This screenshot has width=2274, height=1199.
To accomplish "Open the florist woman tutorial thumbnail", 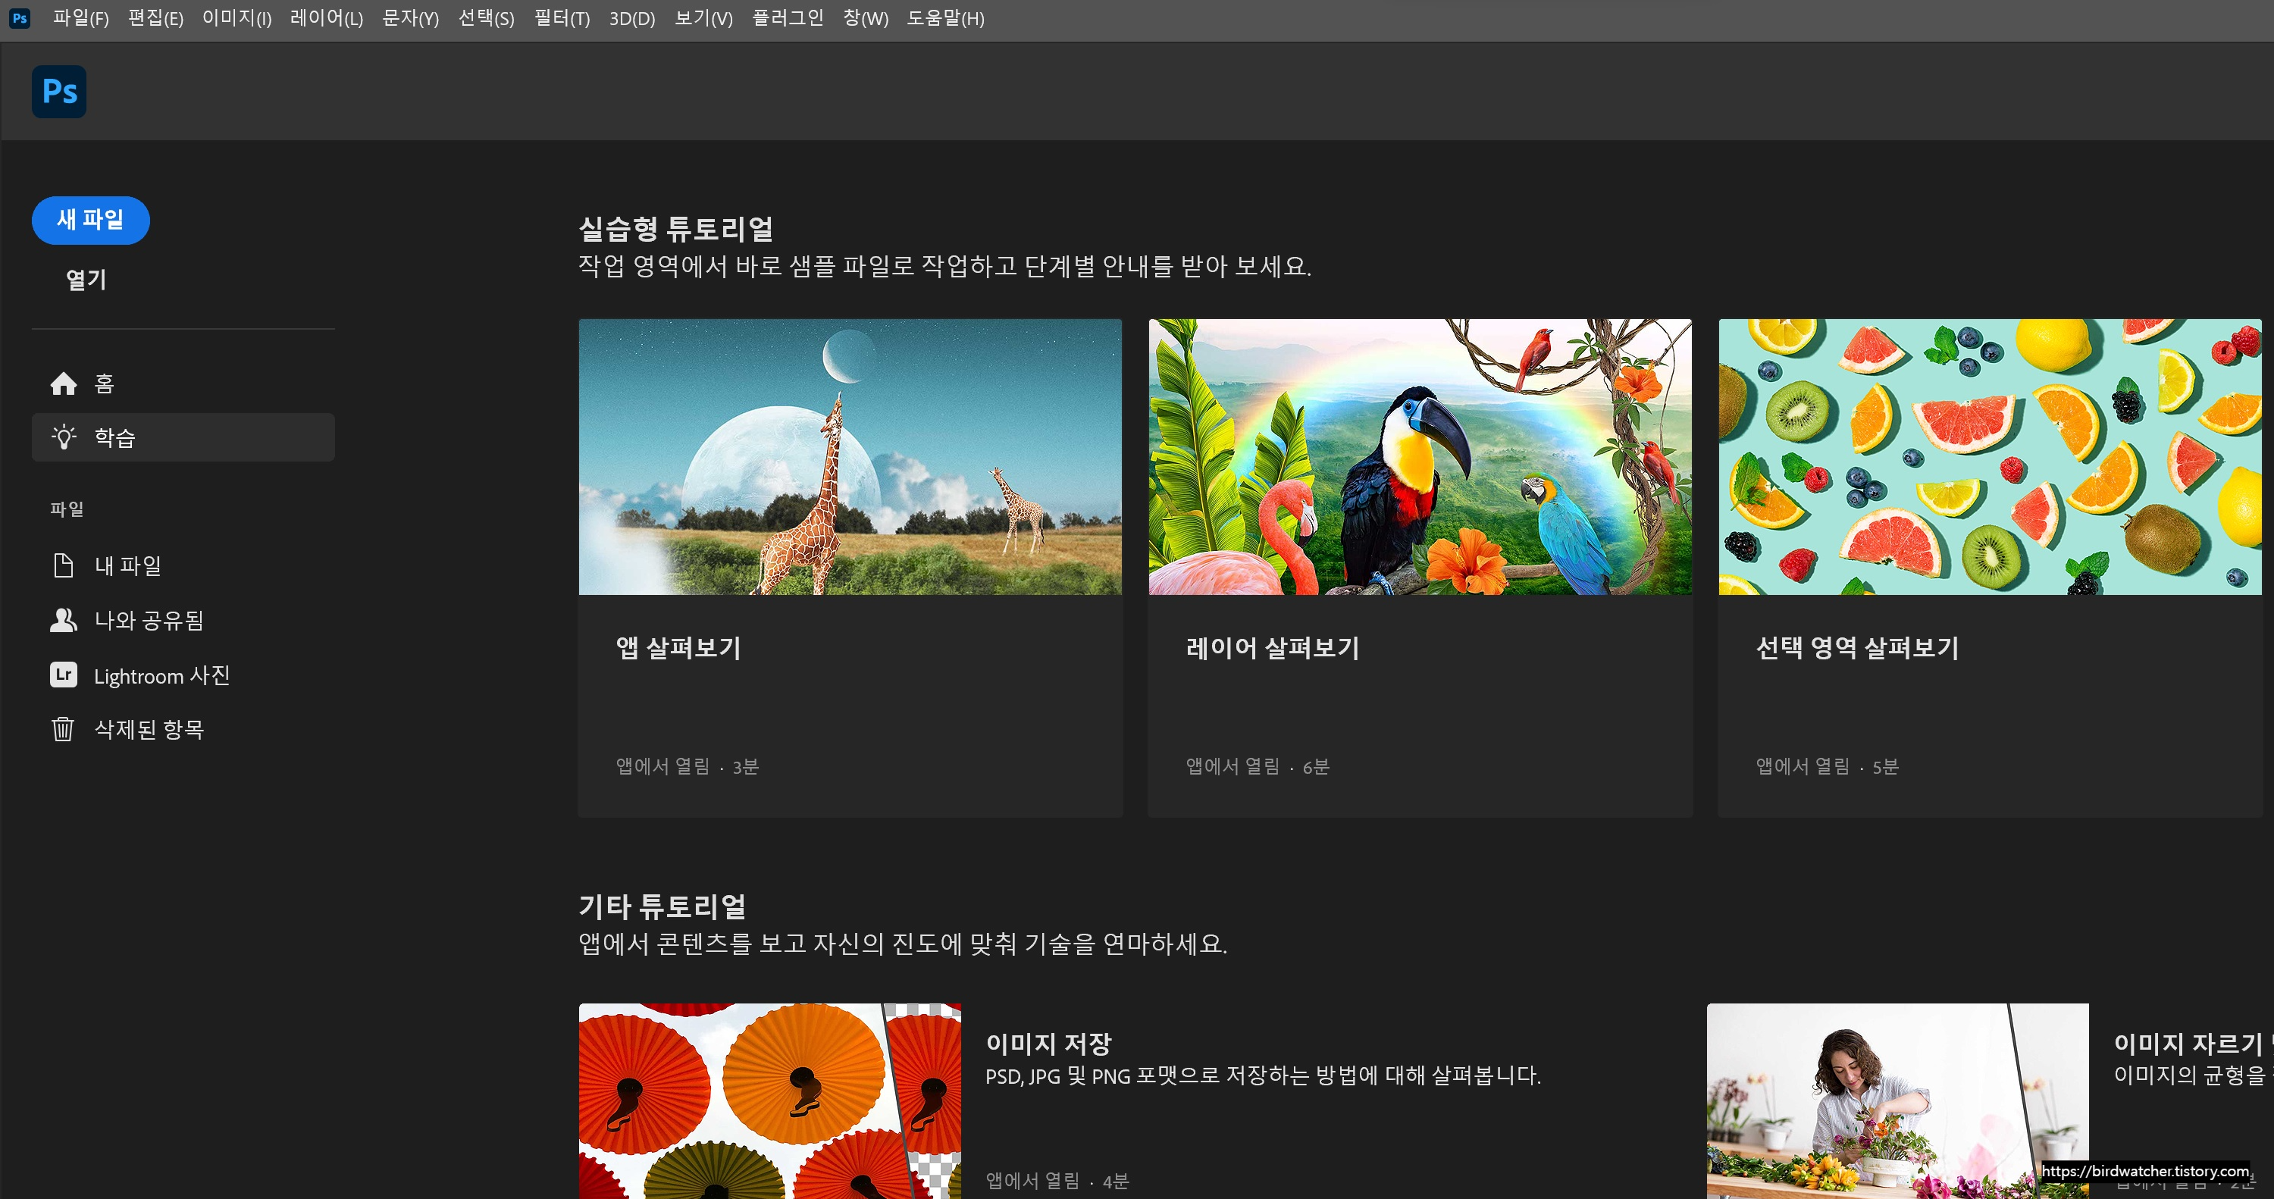I will pos(1898,1101).
